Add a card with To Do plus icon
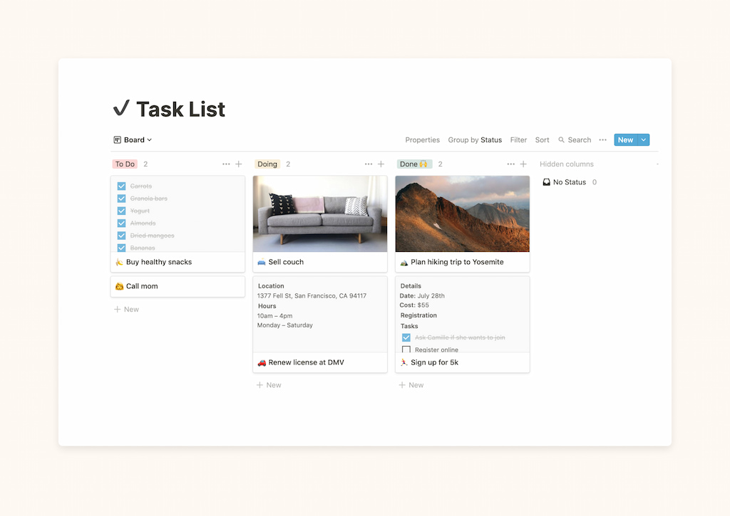This screenshot has height=516, width=730. [x=239, y=164]
